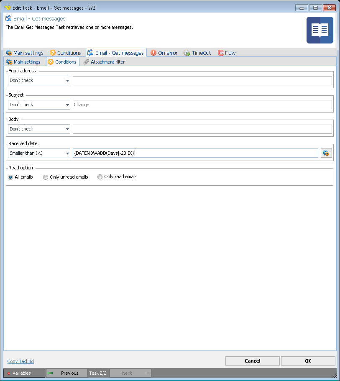This screenshot has height=381, width=340.
Task: Open the Flow tab
Action: pos(227,53)
